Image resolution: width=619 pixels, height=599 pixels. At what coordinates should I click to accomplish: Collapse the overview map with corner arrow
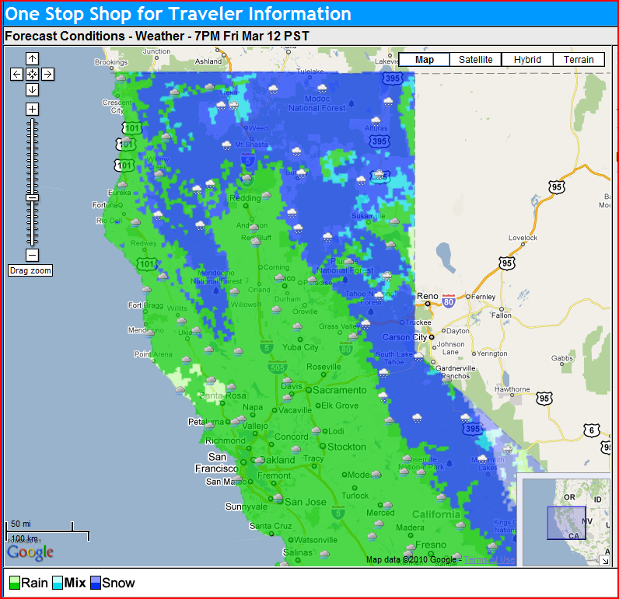(604, 559)
